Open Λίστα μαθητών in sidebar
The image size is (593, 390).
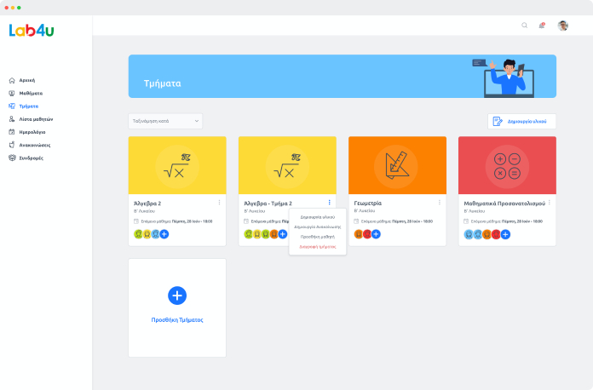pos(36,119)
